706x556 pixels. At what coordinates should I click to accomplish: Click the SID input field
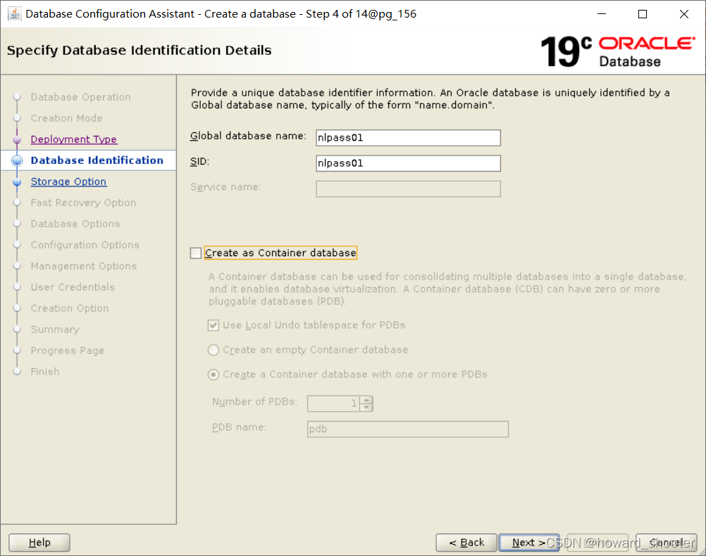point(409,163)
